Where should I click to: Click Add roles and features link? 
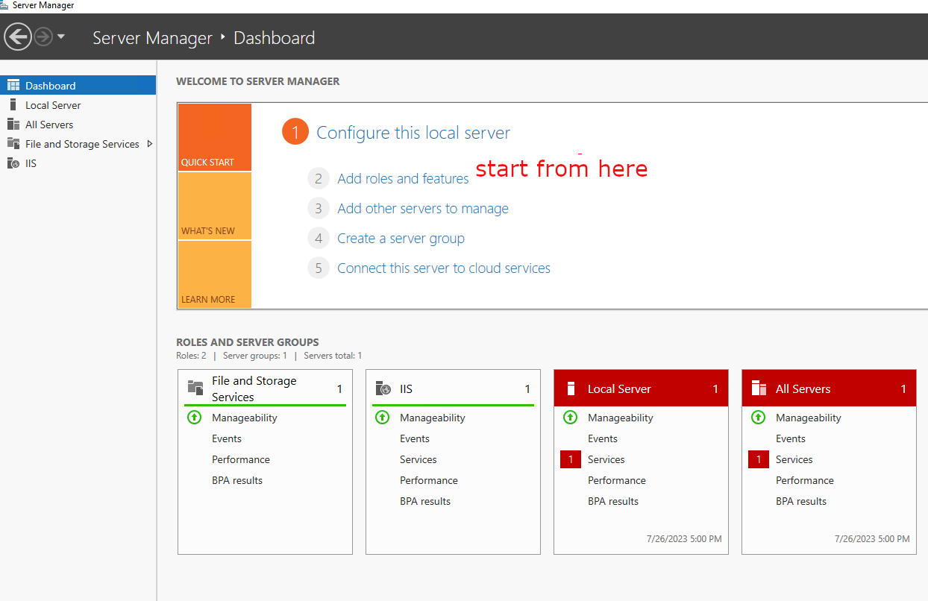[x=403, y=179]
